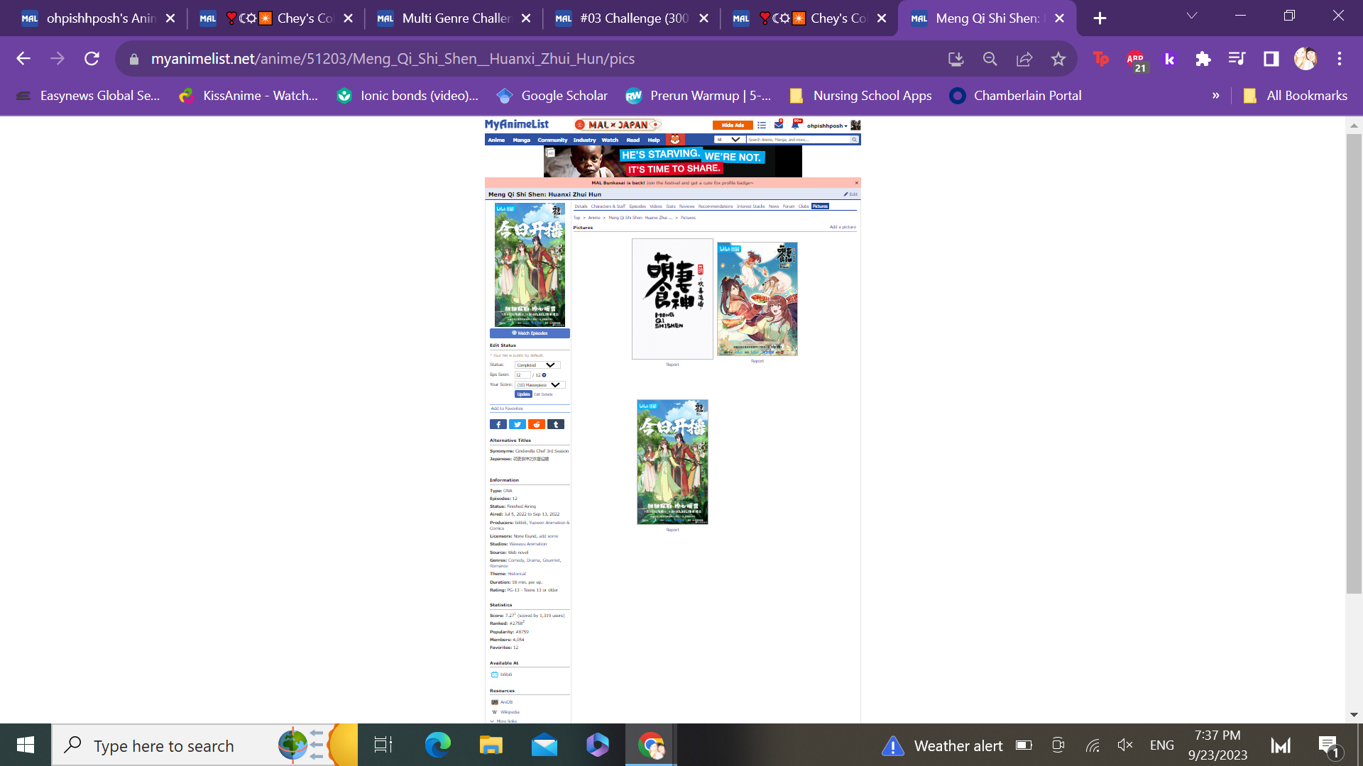This screenshot has height=766, width=1363.
Task: Dismiss the MAL Bunkasai banner
Action: click(856, 183)
